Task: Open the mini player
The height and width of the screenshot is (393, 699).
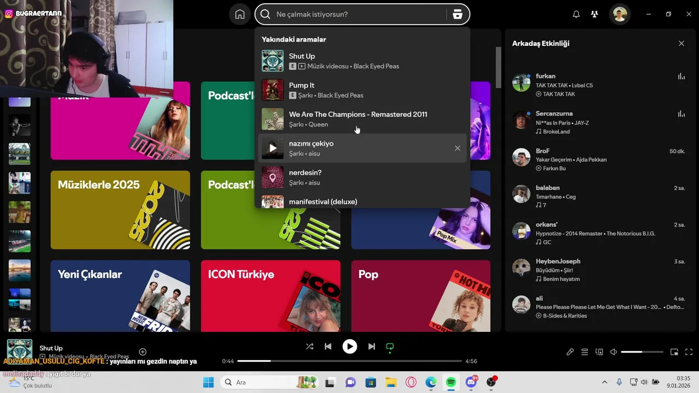Action: (x=674, y=352)
